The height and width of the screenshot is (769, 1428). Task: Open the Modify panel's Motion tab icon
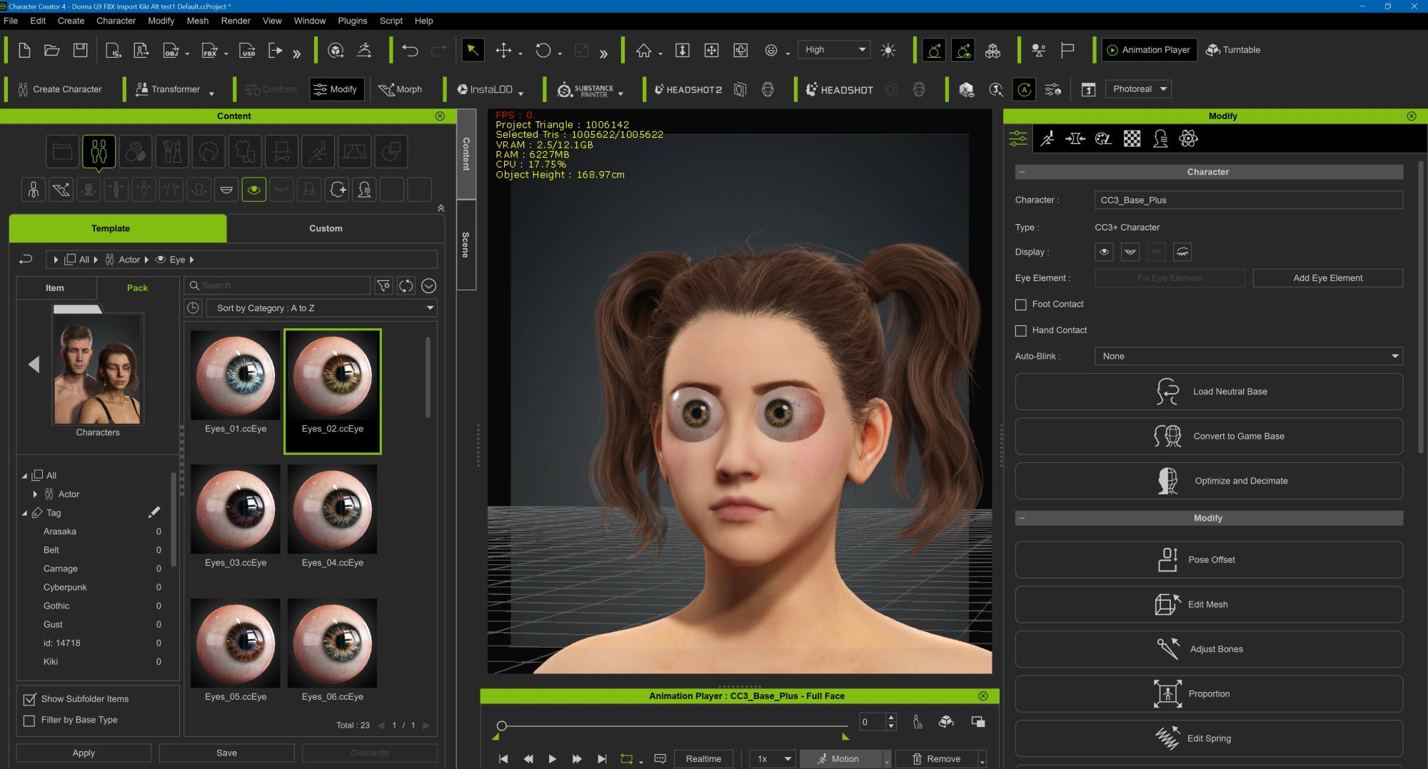tap(1047, 139)
